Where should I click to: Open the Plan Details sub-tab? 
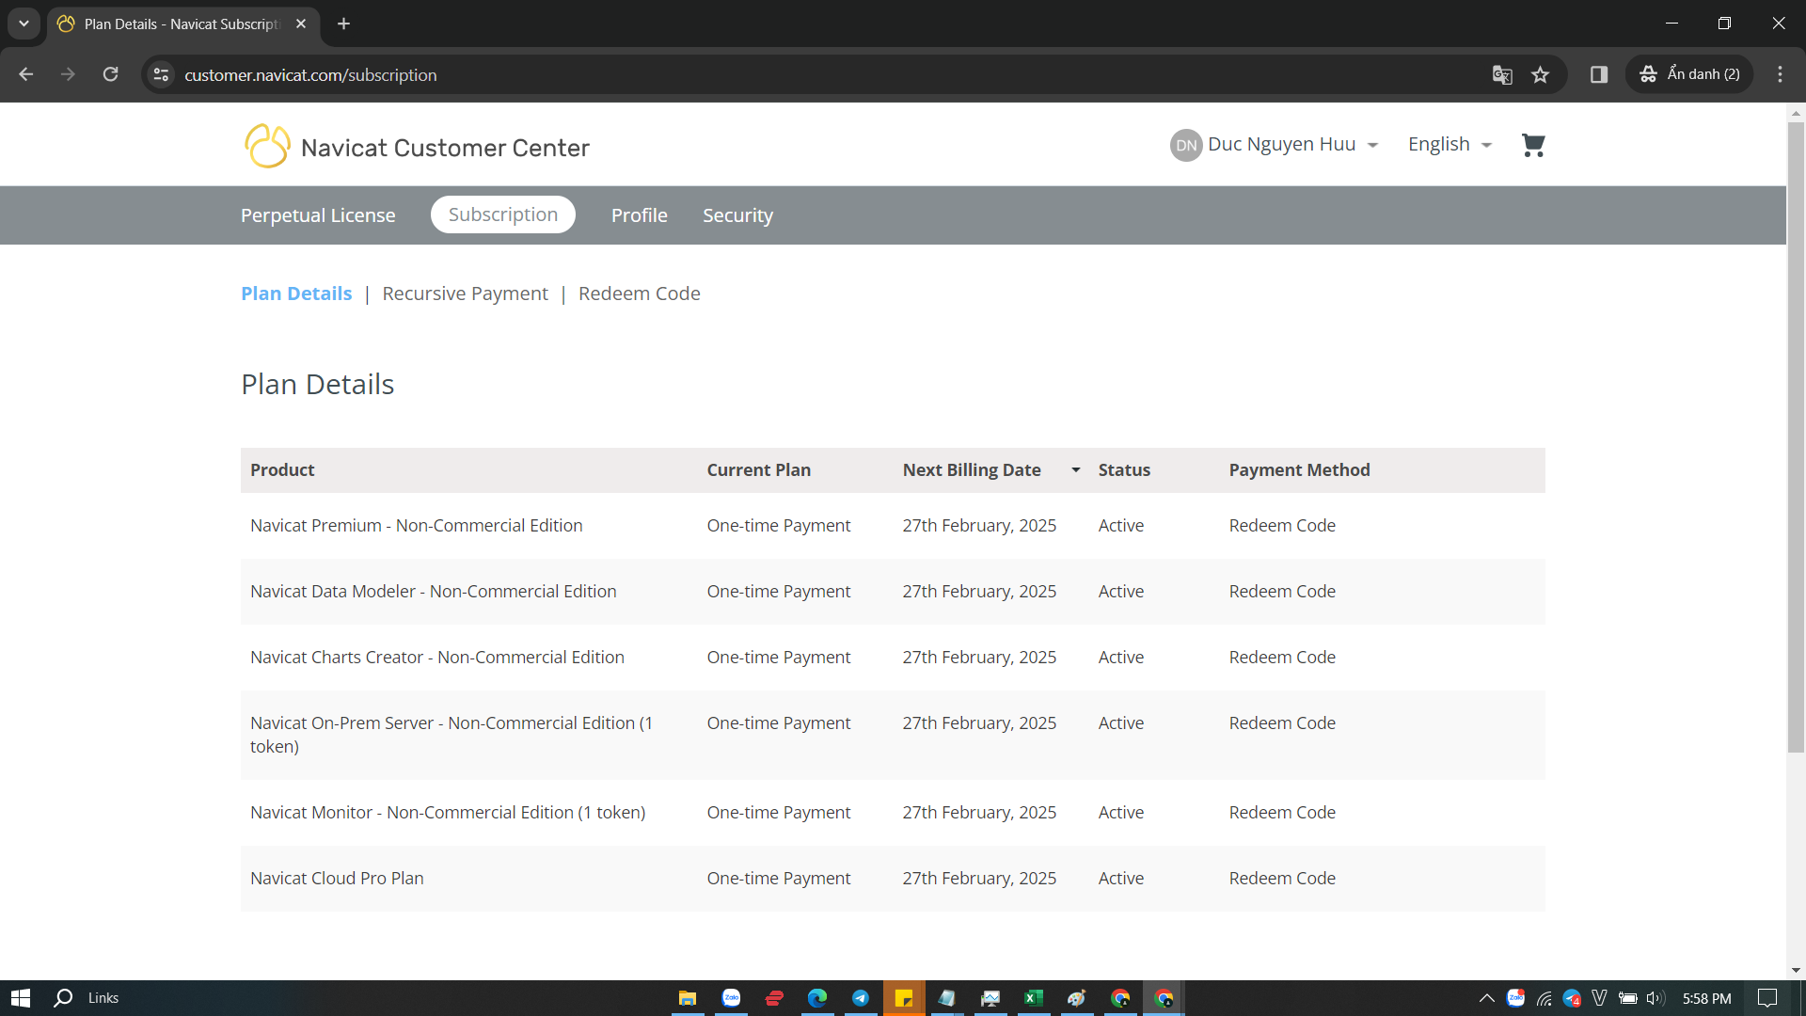(x=296, y=294)
